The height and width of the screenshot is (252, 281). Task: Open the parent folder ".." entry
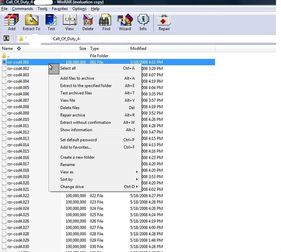[8, 56]
